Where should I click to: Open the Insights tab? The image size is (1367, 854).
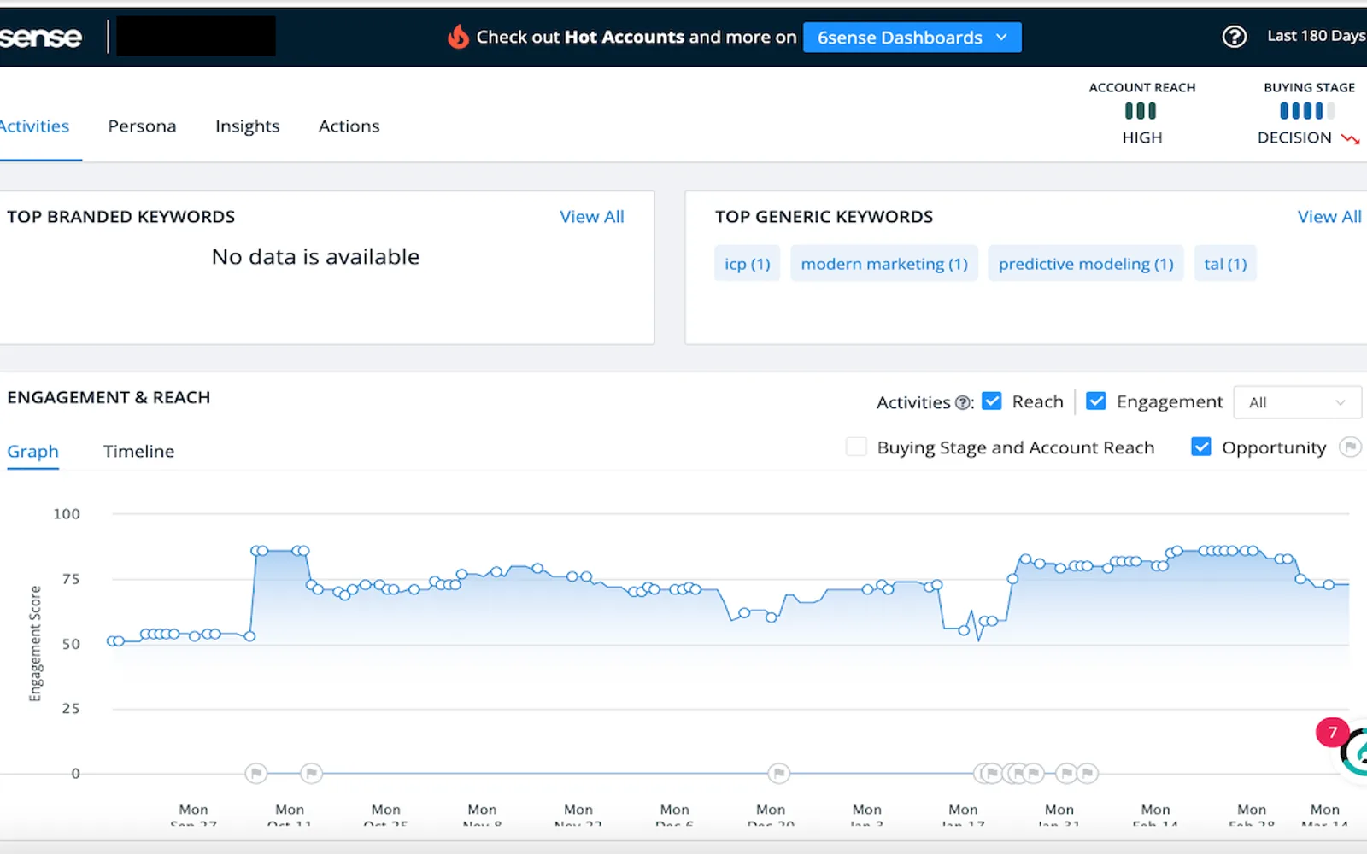click(248, 126)
